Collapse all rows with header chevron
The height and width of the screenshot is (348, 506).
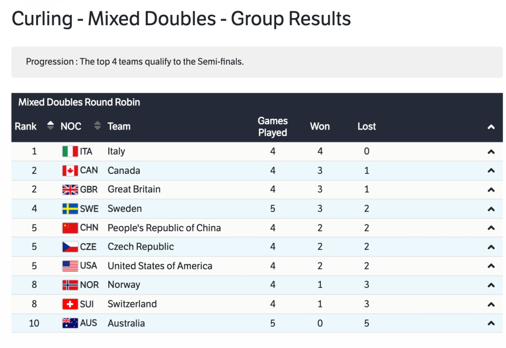coord(491,127)
